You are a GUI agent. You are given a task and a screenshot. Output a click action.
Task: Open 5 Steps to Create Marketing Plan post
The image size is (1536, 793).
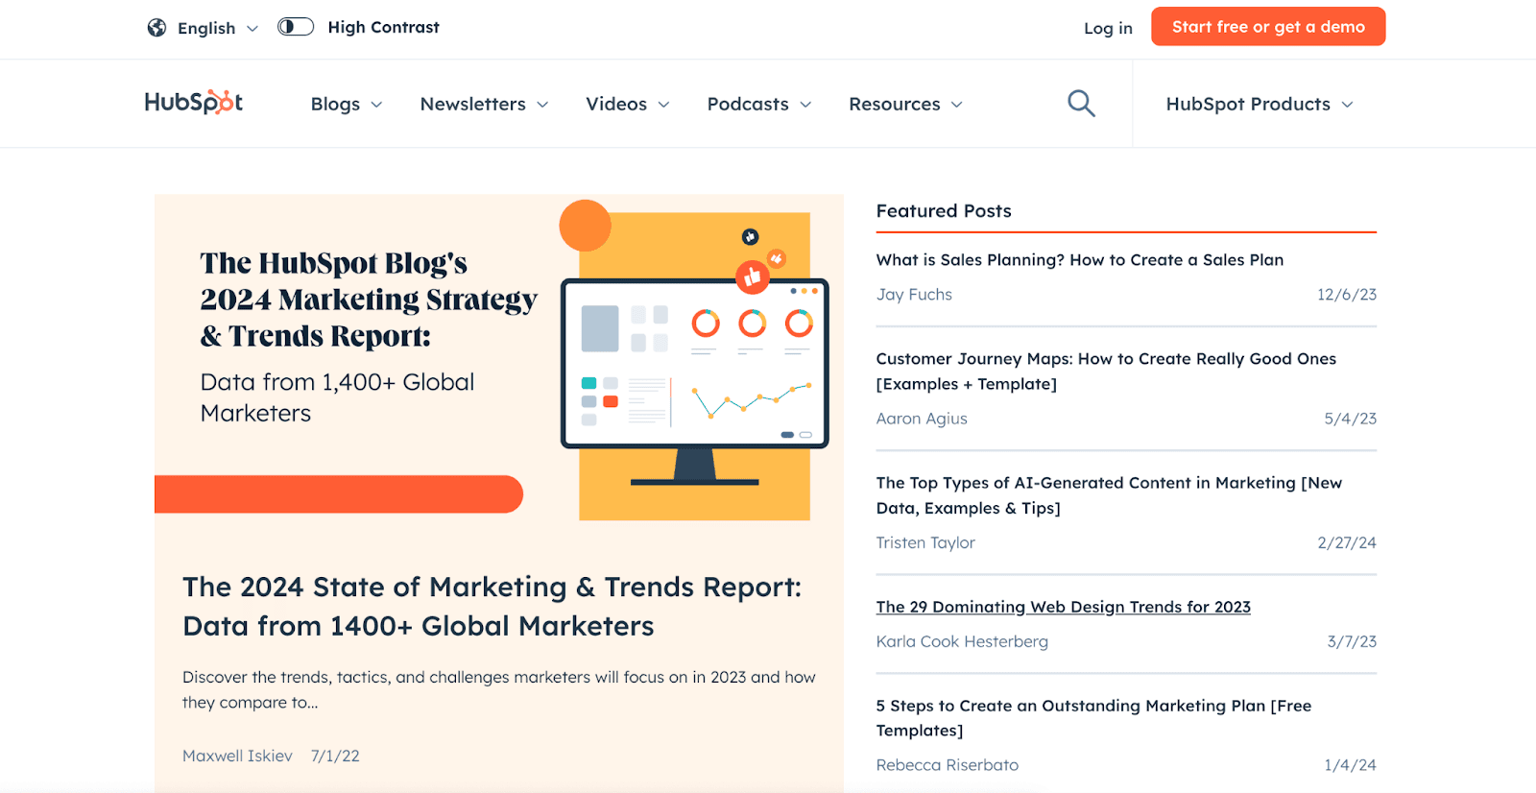tap(1093, 717)
